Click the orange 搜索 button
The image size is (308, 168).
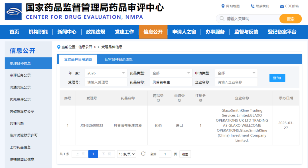(x=290, y=19)
